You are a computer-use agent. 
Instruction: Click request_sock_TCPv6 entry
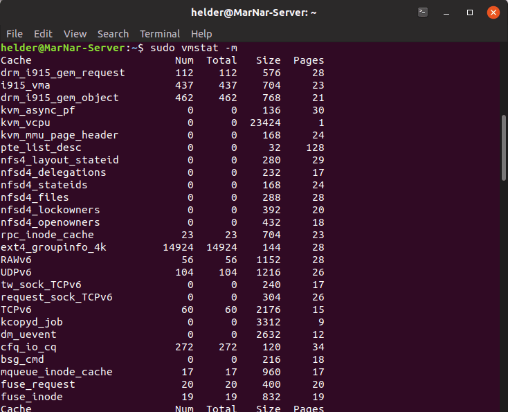tap(56, 297)
